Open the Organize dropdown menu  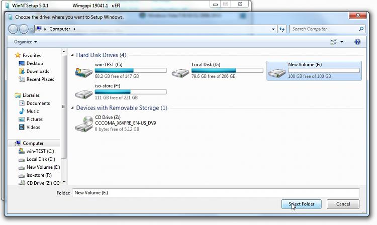(25, 42)
